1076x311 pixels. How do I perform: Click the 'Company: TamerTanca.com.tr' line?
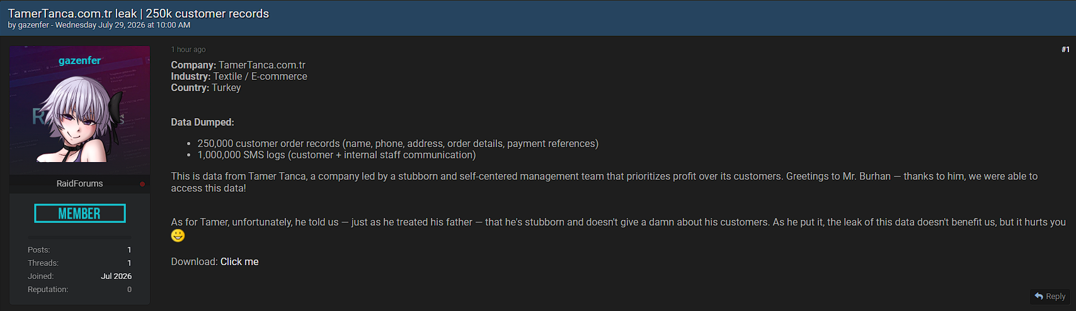point(238,65)
